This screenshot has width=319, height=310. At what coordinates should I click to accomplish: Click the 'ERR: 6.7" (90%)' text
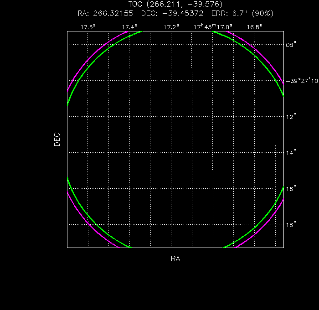[242, 13]
